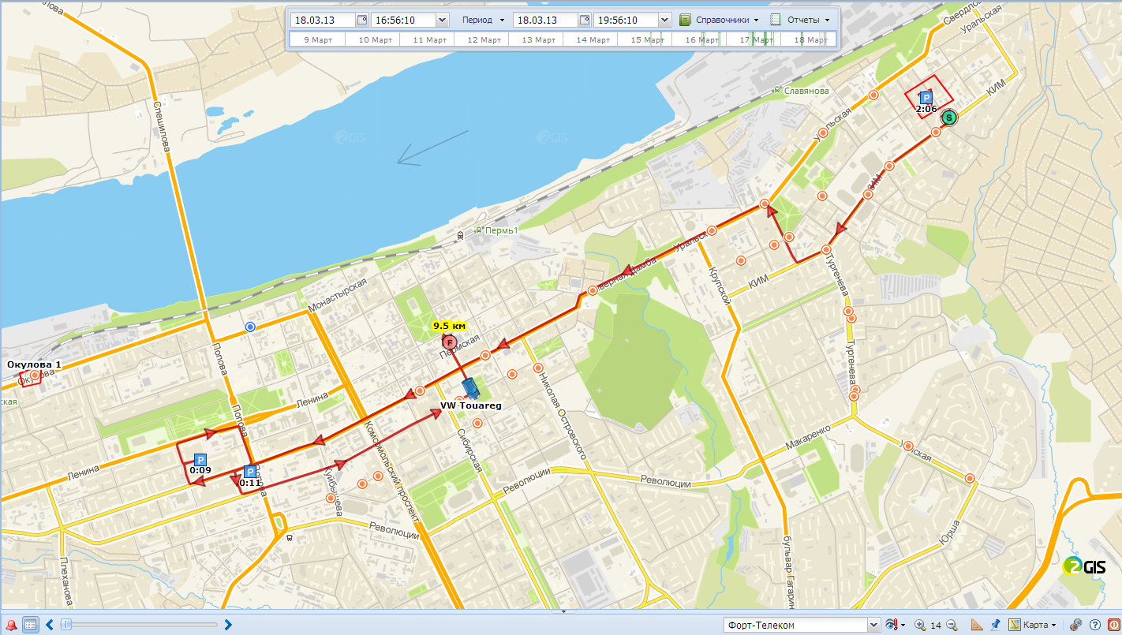1122x635 pixels.
Task: Select 14 Март on the timeline
Action: tap(593, 39)
